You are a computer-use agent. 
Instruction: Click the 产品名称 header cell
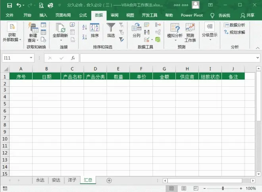pos(72,77)
